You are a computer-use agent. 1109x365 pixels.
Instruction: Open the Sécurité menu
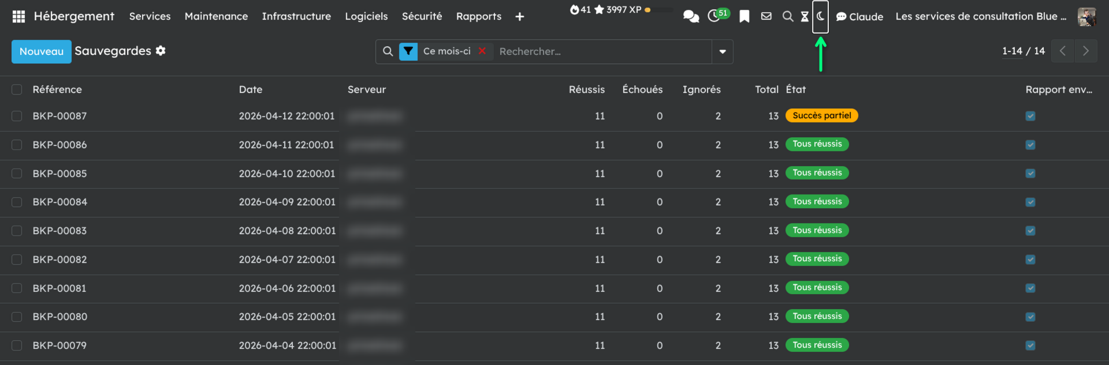422,17
